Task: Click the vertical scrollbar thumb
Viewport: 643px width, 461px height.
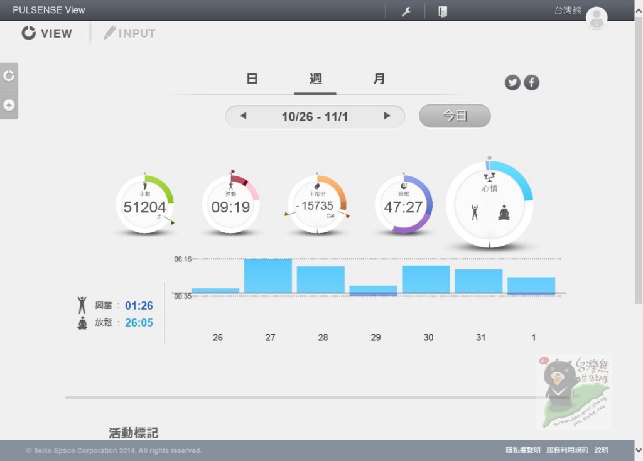Action: [x=639, y=160]
